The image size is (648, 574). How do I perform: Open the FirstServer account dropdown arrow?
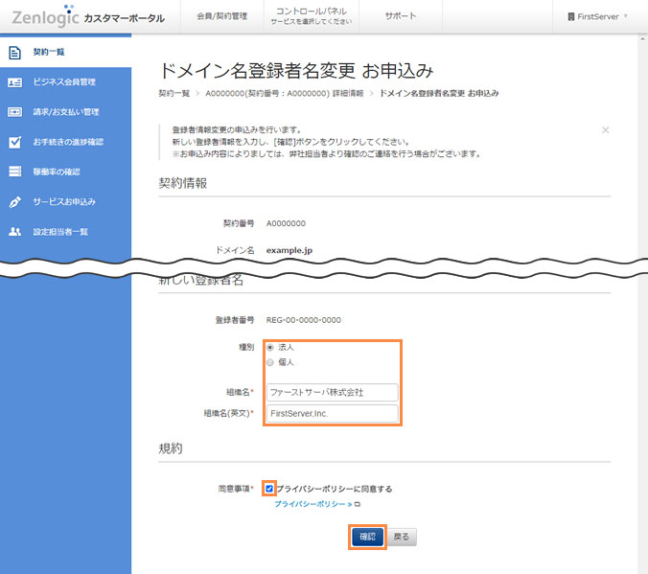tap(626, 16)
